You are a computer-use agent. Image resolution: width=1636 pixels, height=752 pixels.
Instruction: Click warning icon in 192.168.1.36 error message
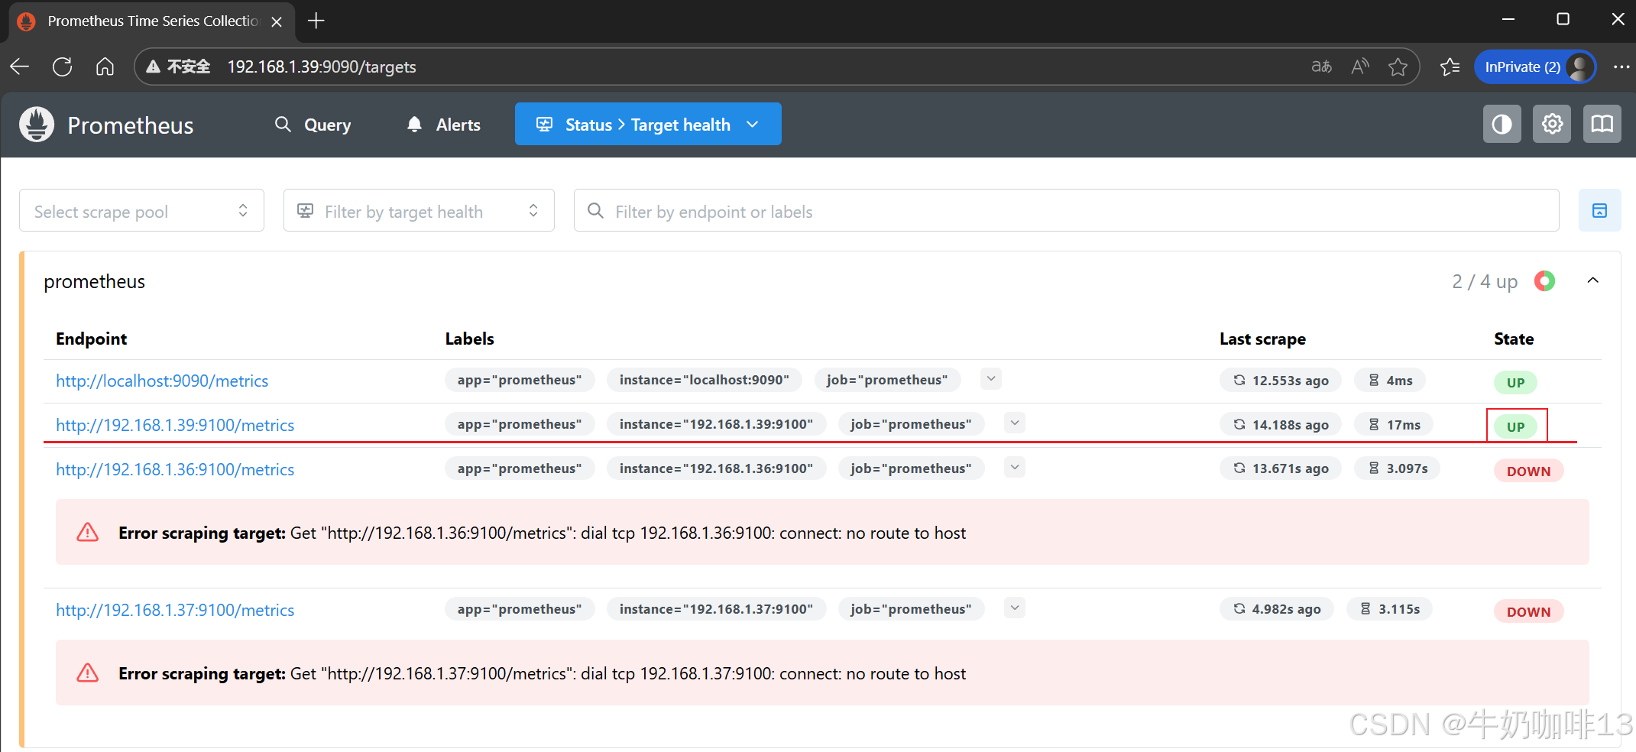[88, 532]
